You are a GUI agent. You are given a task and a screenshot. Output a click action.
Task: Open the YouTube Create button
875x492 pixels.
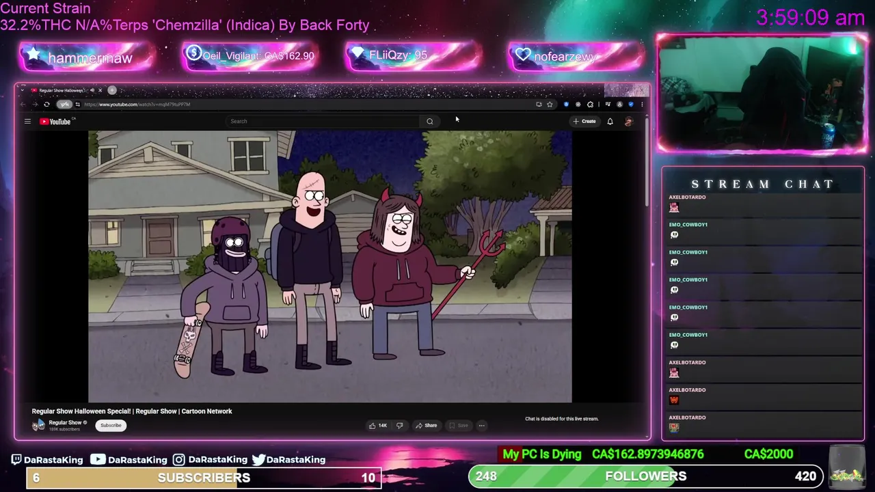(584, 121)
